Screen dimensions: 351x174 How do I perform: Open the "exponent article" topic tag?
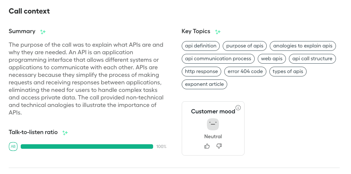[x=204, y=84]
